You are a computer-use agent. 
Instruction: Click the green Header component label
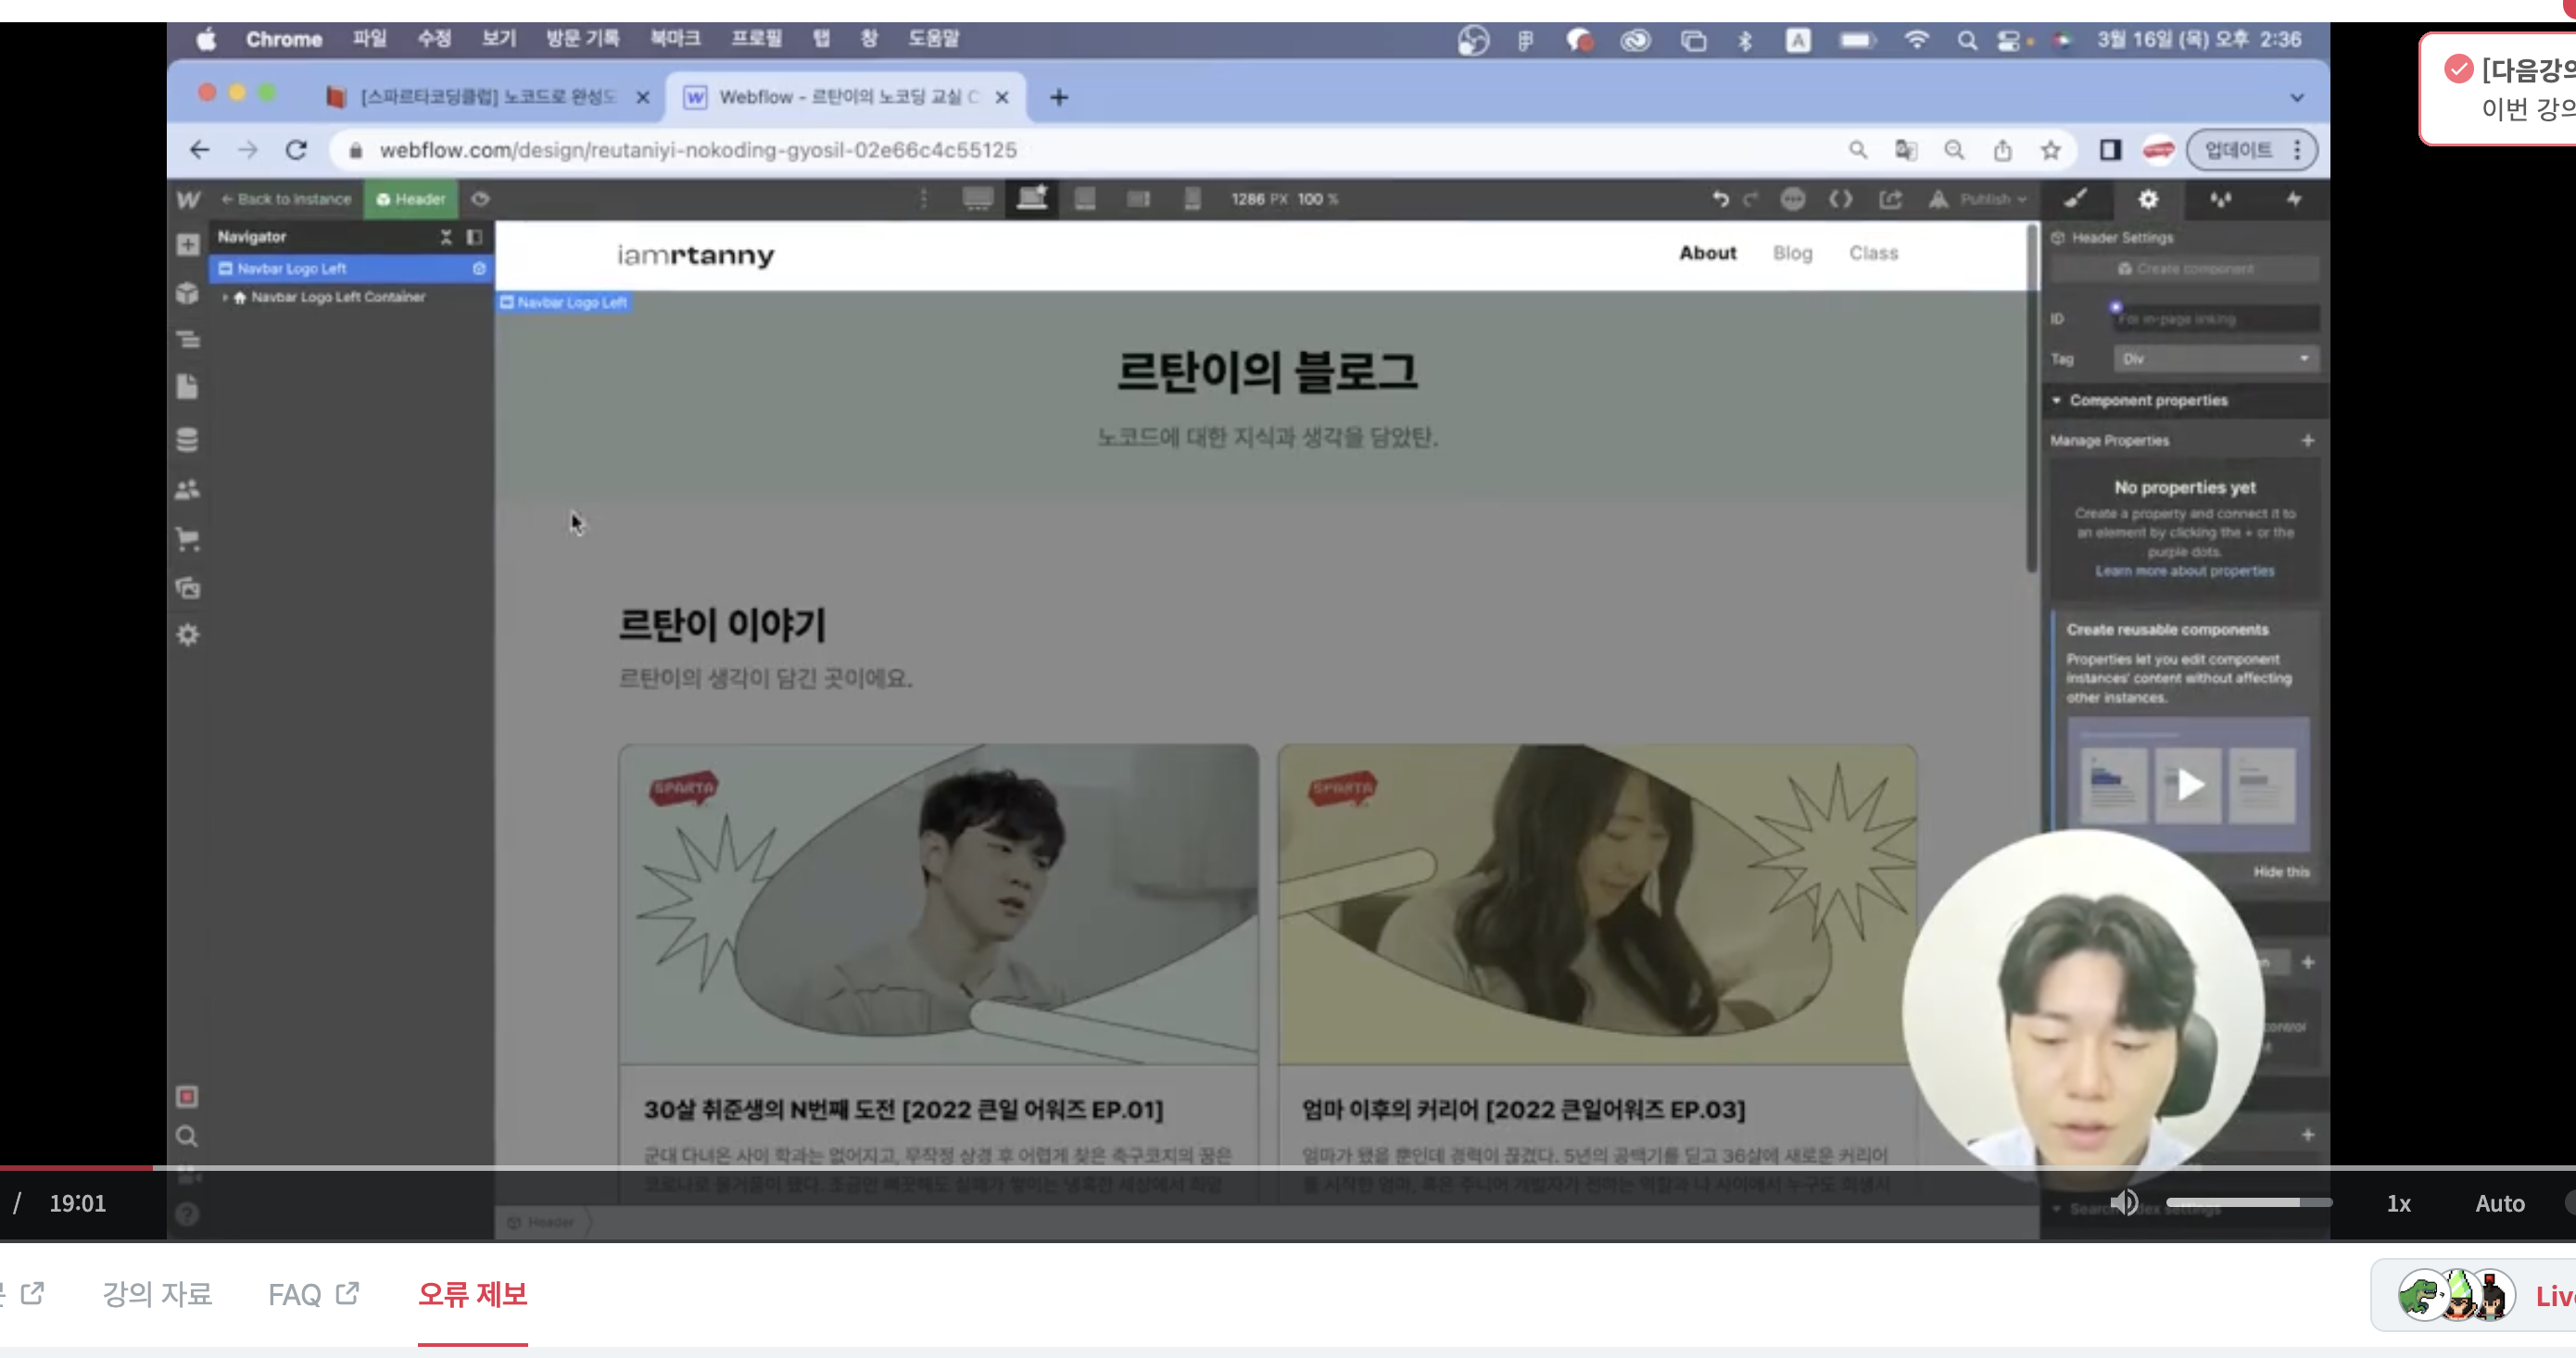pos(411,199)
